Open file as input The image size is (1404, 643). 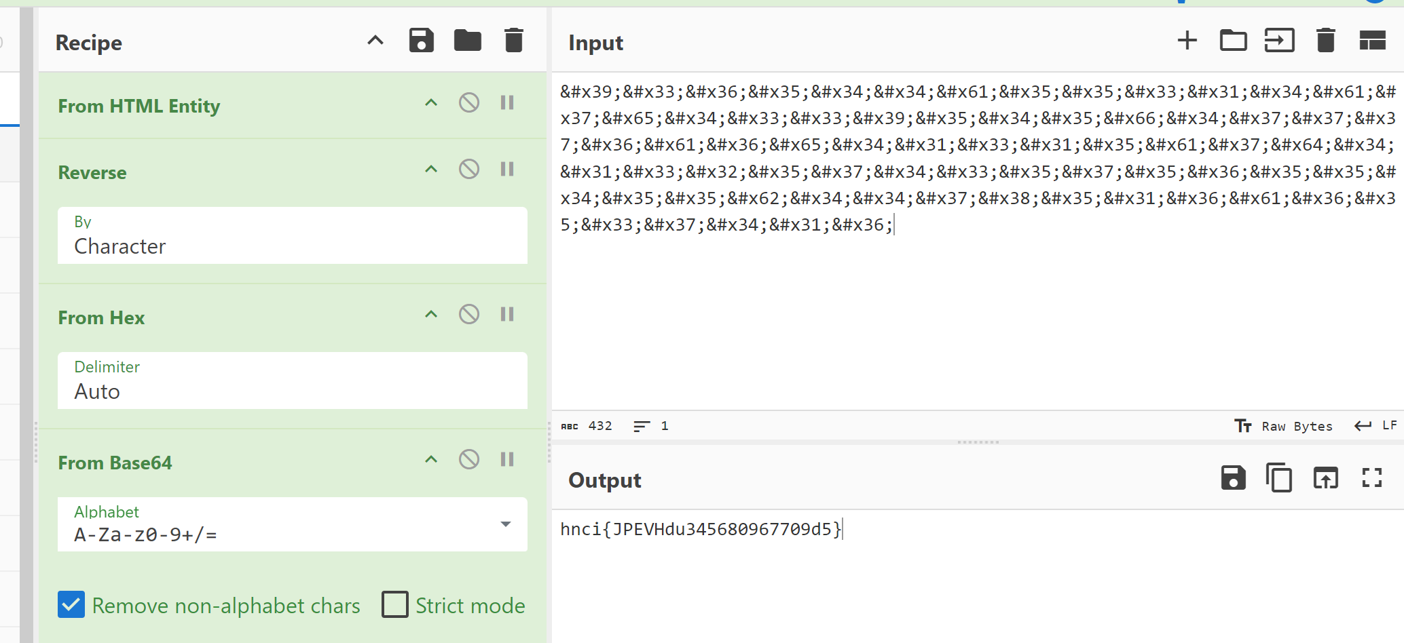point(1280,41)
